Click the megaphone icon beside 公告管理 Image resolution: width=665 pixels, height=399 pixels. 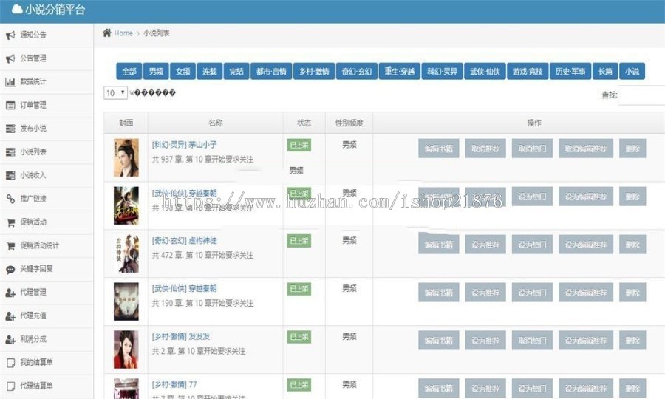(x=10, y=58)
